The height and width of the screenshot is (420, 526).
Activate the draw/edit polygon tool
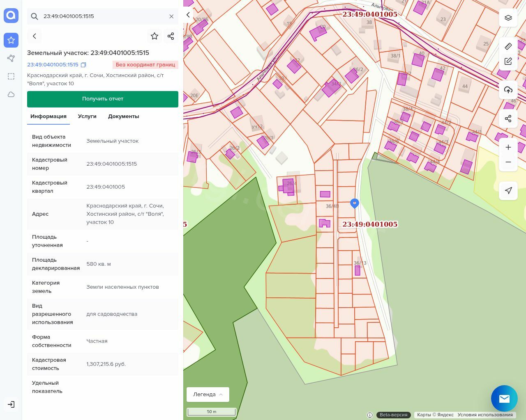pos(508,62)
